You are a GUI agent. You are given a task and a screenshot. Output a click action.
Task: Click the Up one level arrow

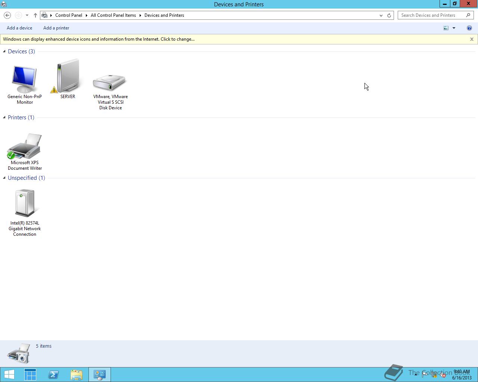35,15
